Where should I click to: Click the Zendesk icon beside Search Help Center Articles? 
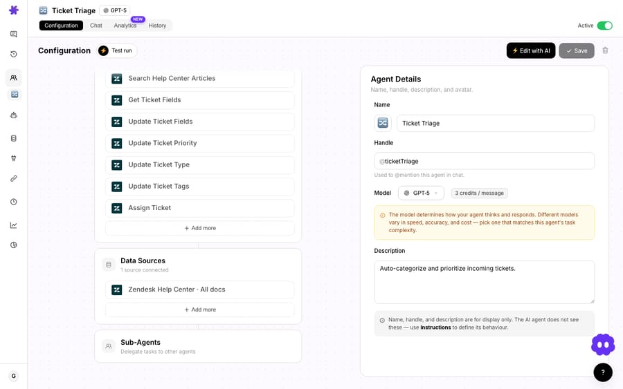click(117, 79)
